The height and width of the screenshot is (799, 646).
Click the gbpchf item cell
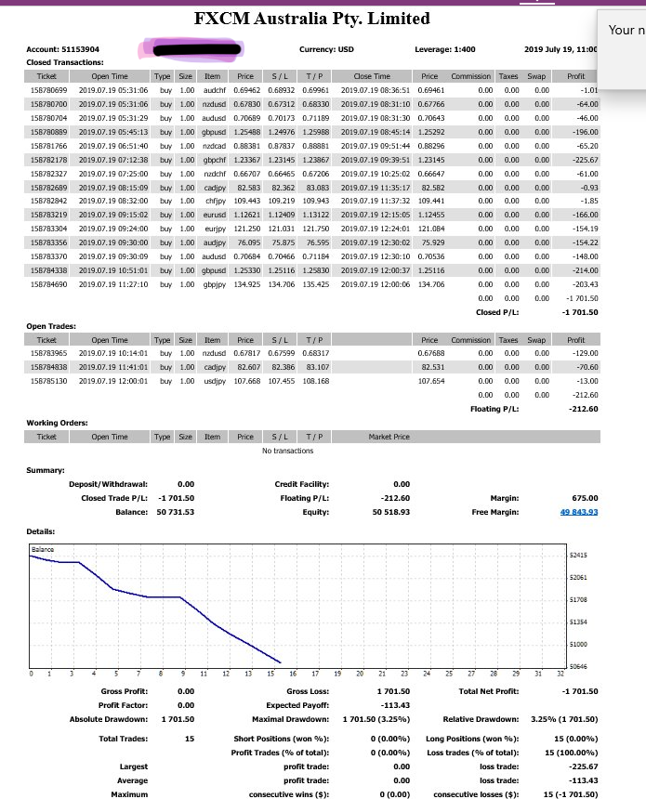coord(215,160)
